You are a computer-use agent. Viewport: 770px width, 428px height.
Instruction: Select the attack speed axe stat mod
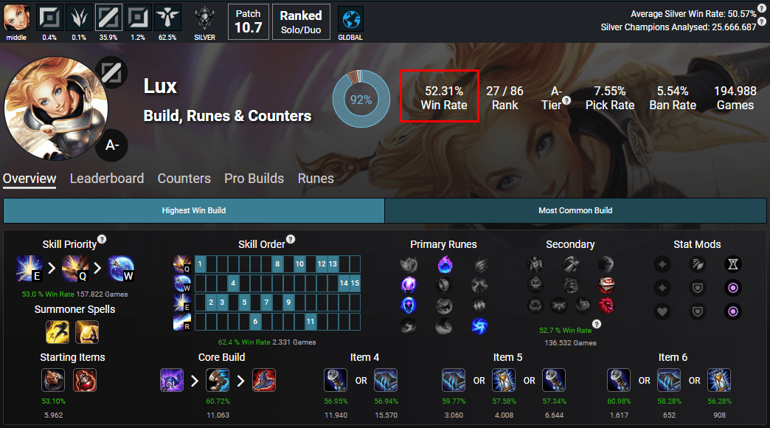click(x=697, y=264)
